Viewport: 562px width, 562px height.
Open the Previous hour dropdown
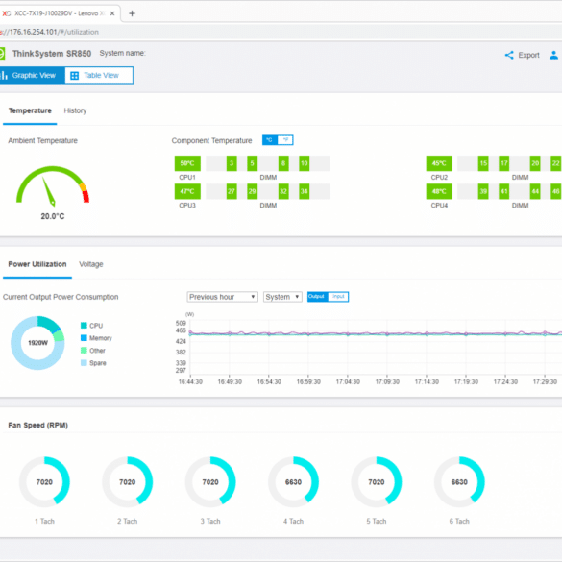(x=222, y=297)
